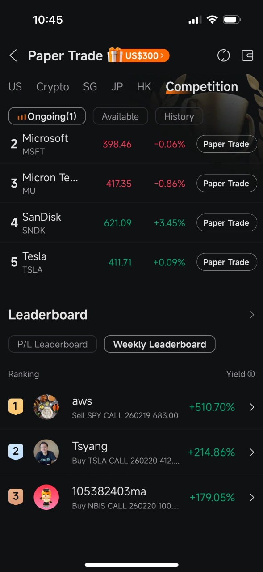The image size is (263, 572).
Task: Tap the gift box US$300 banner
Action: pos(138,55)
